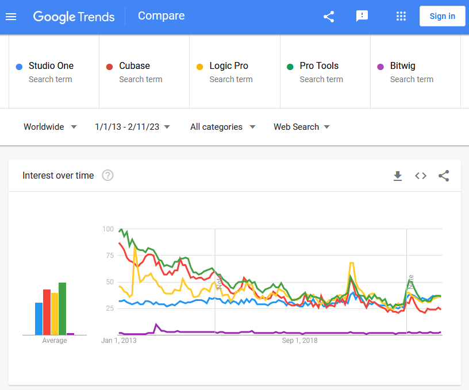The height and width of the screenshot is (390, 469).
Task: Click the share icon in header
Action: tap(329, 17)
